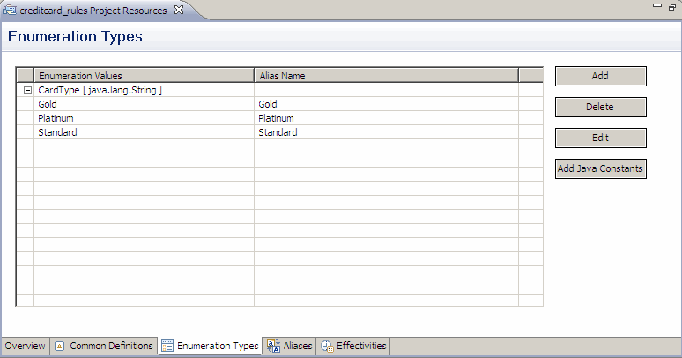Maximize the editor panel
682x358 pixels.
pos(671,6)
